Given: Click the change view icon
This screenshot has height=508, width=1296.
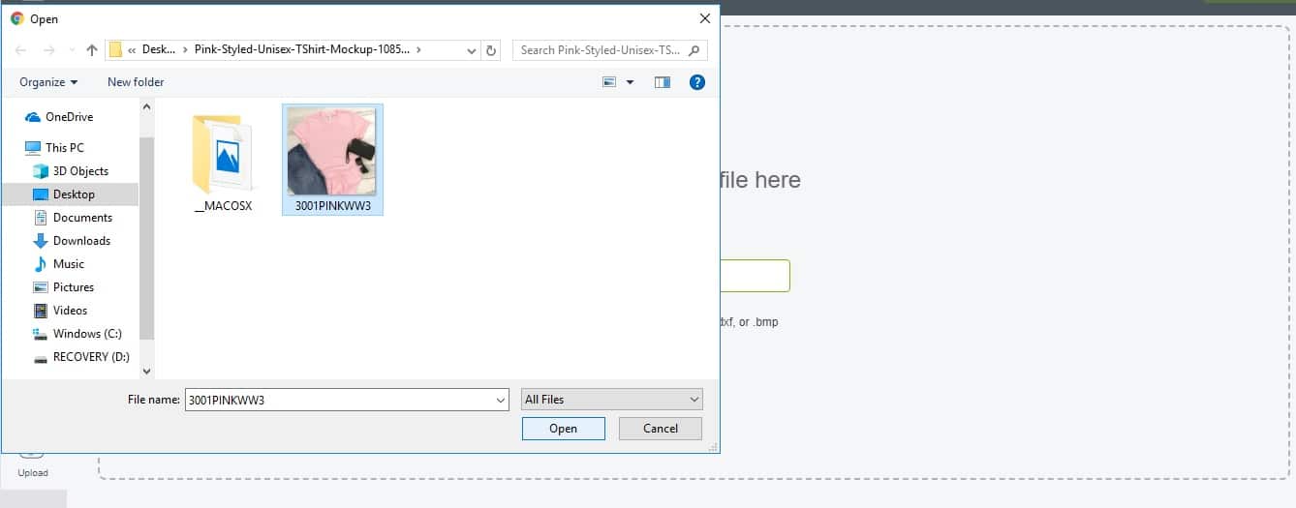Looking at the screenshot, I should click(x=609, y=82).
